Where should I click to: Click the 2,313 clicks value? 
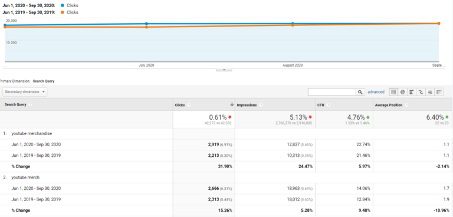(x=213, y=199)
